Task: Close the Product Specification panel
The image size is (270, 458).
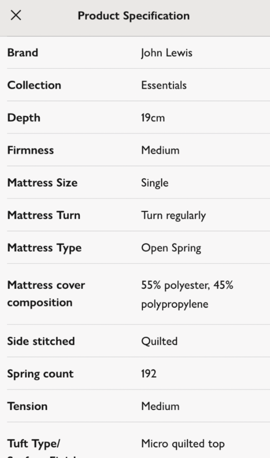Action: point(16,16)
